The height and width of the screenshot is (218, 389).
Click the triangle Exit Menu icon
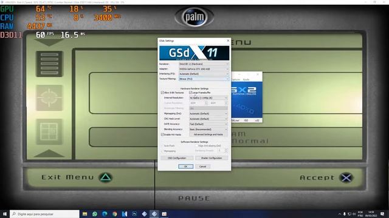(105, 177)
